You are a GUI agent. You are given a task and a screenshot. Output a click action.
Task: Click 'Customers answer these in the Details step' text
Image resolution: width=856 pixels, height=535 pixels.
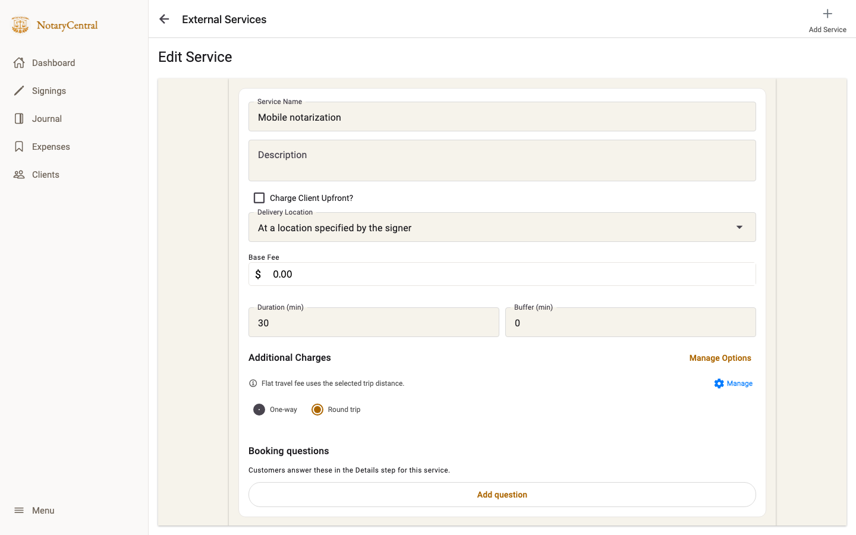click(349, 470)
